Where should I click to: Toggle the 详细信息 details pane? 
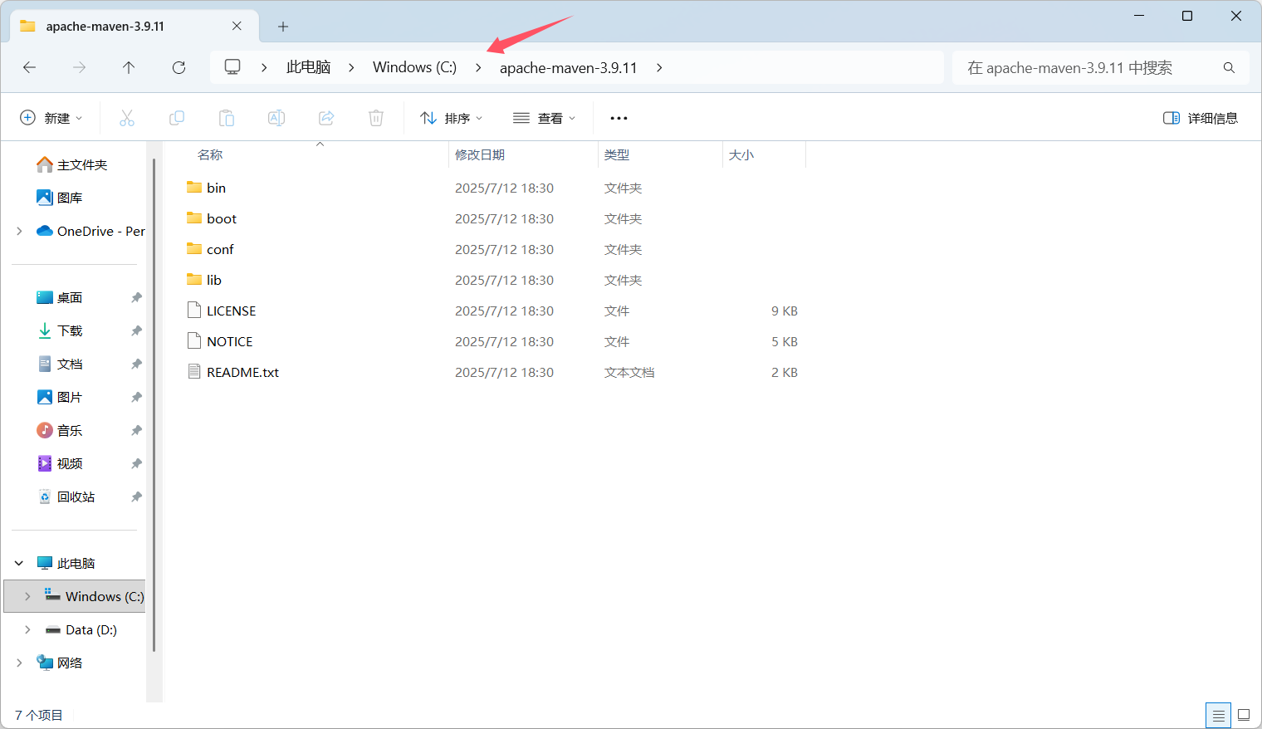coord(1201,118)
